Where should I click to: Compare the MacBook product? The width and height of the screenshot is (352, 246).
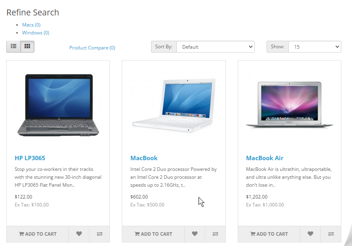pyautogui.click(x=215, y=234)
